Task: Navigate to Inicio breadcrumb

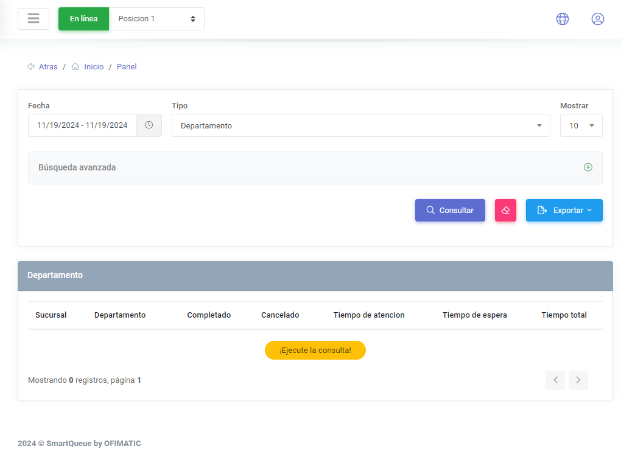Action: [94, 67]
